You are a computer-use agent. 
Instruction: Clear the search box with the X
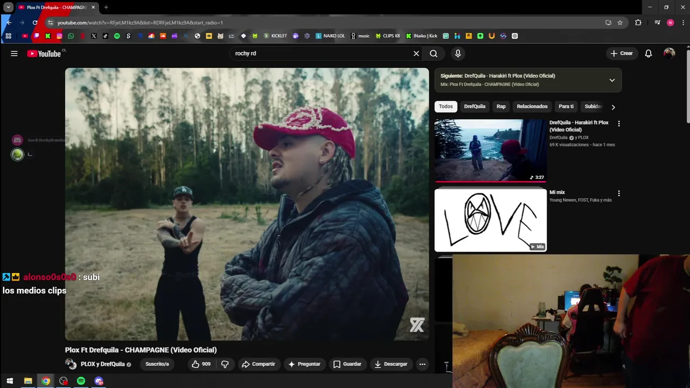point(416,53)
